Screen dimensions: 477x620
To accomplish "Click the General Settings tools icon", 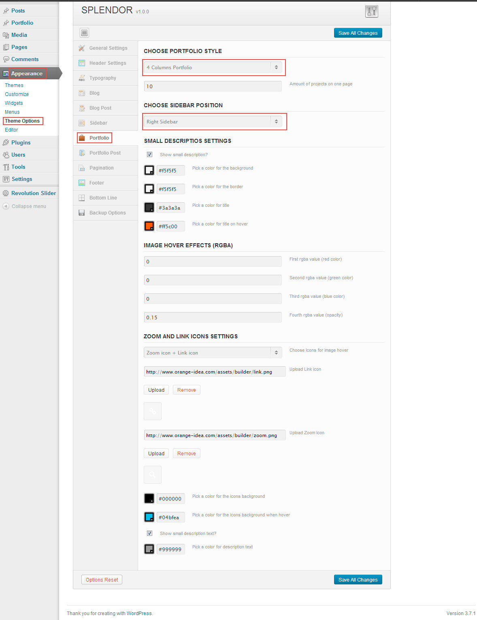I will (x=82, y=48).
